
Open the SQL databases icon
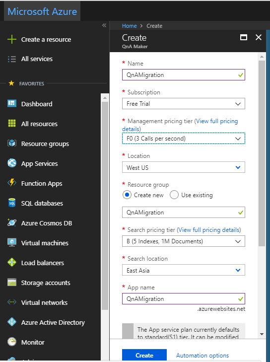[x=12, y=203]
